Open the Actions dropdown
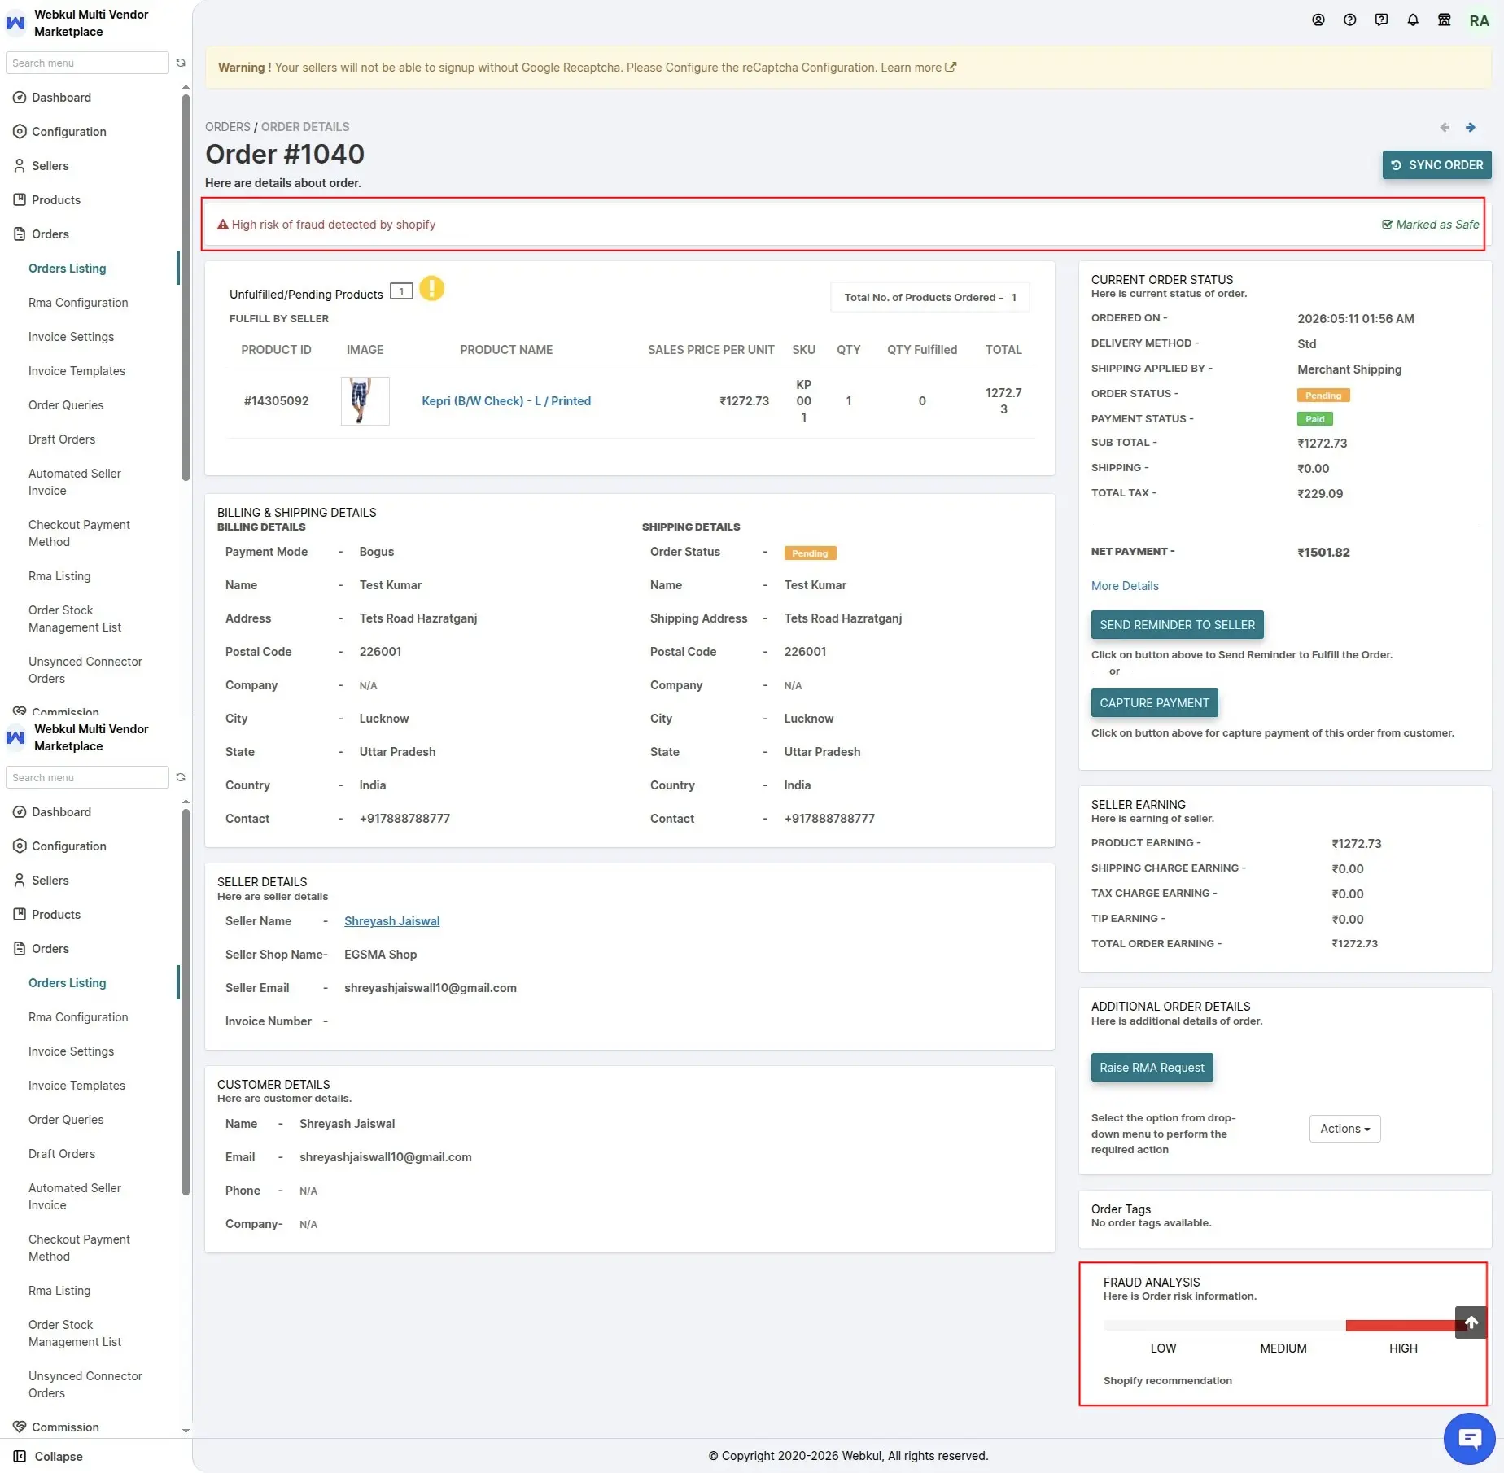Viewport: 1504px width, 1473px height. pyautogui.click(x=1344, y=1129)
